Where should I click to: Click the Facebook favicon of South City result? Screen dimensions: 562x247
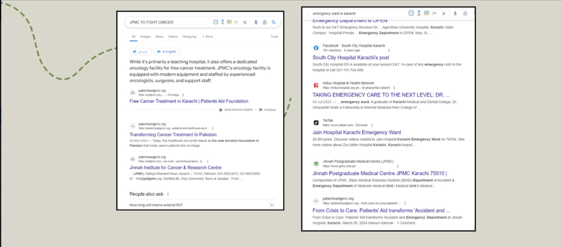click(x=316, y=48)
